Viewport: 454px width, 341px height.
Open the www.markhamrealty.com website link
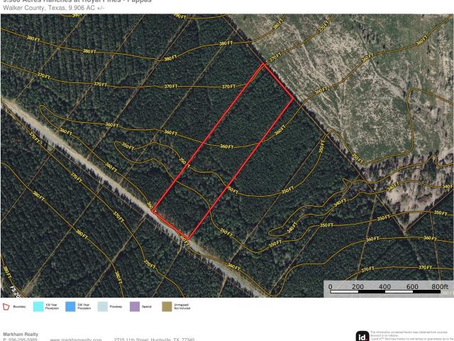click(76, 339)
